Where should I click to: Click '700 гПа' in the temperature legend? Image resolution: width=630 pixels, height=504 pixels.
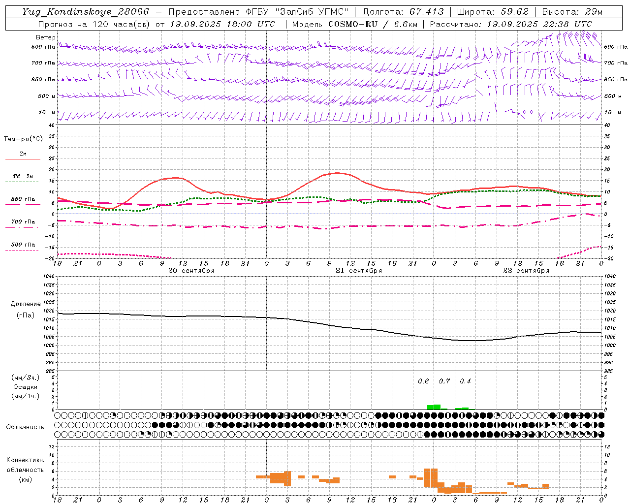(x=23, y=222)
